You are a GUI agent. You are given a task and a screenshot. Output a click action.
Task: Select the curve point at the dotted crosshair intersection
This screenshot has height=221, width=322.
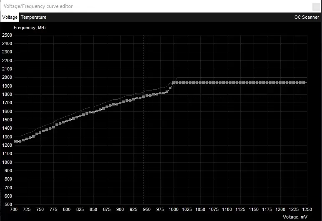click(x=143, y=97)
